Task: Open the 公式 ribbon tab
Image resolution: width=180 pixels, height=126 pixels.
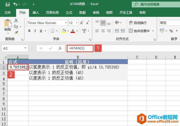Action: 69,12
